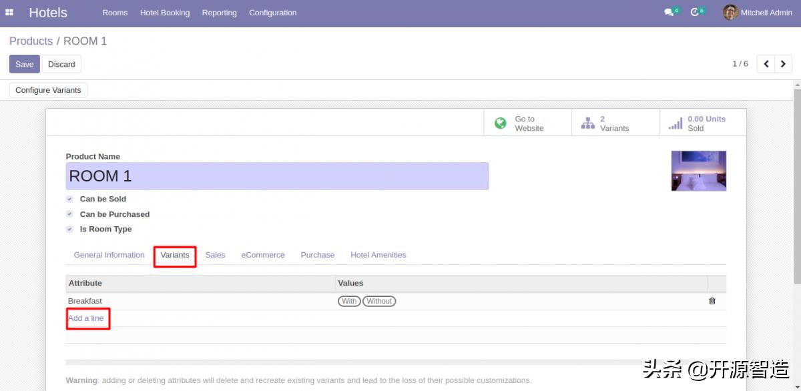The image size is (801, 391).
Task: Open the conversations chat icon
Action: click(669, 13)
